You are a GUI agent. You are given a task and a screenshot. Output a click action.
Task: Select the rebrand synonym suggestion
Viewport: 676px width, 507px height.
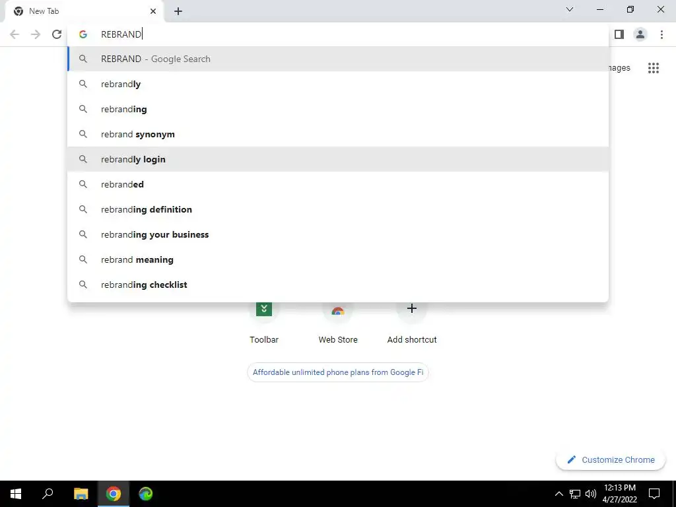point(338,134)
